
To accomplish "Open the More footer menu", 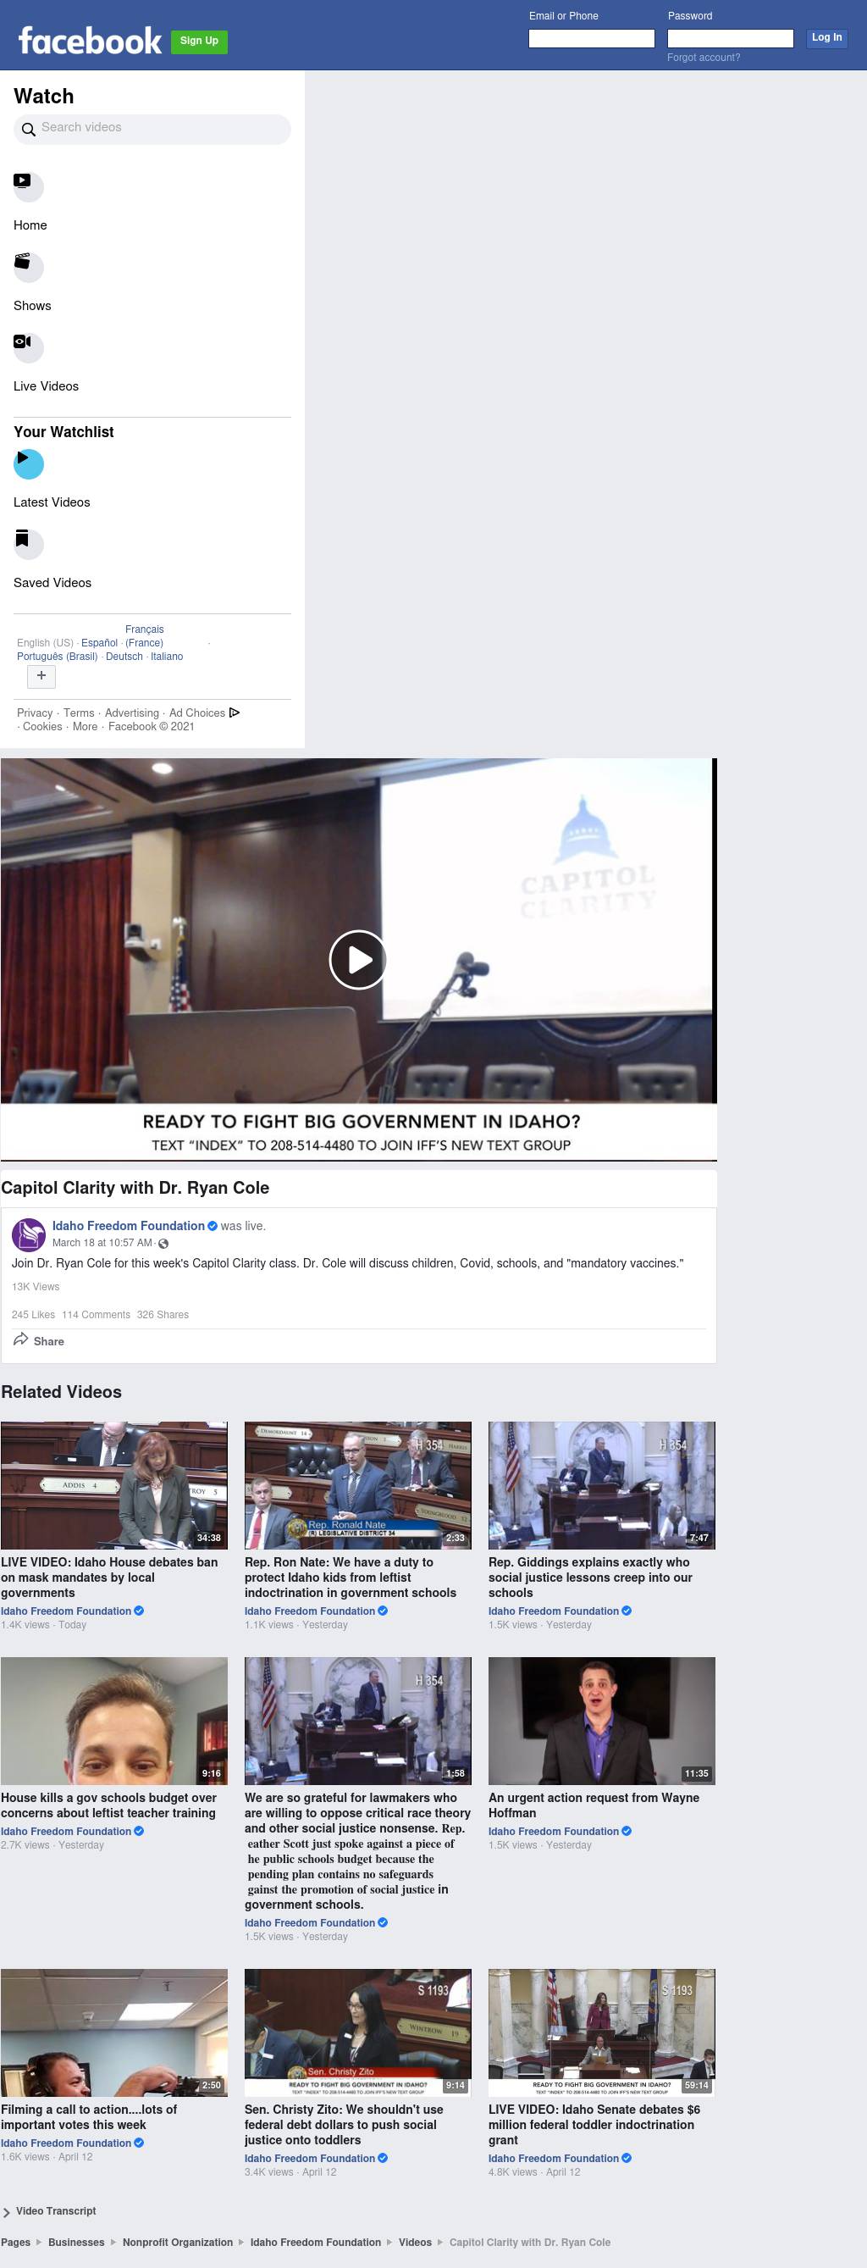I will coord(85,726).
